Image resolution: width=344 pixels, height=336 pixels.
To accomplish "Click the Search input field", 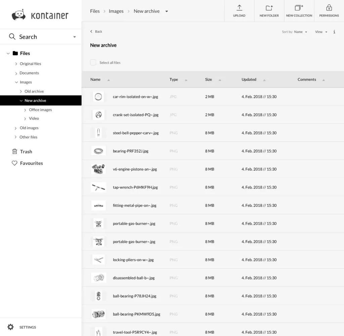I will (x=41, y=37).
